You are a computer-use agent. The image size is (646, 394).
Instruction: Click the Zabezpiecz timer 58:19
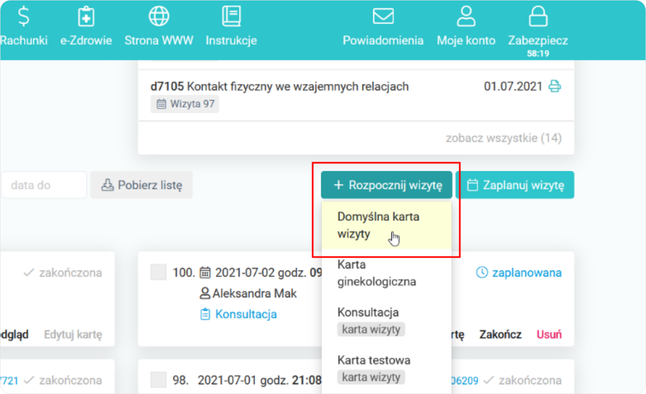click(x=538, y=53)
